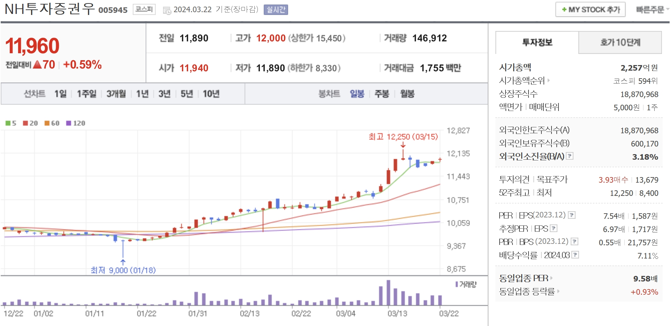Viewport: 671px width, 326px height.
Task: Select the 3년 line chart period
Action: coord(164,94)
